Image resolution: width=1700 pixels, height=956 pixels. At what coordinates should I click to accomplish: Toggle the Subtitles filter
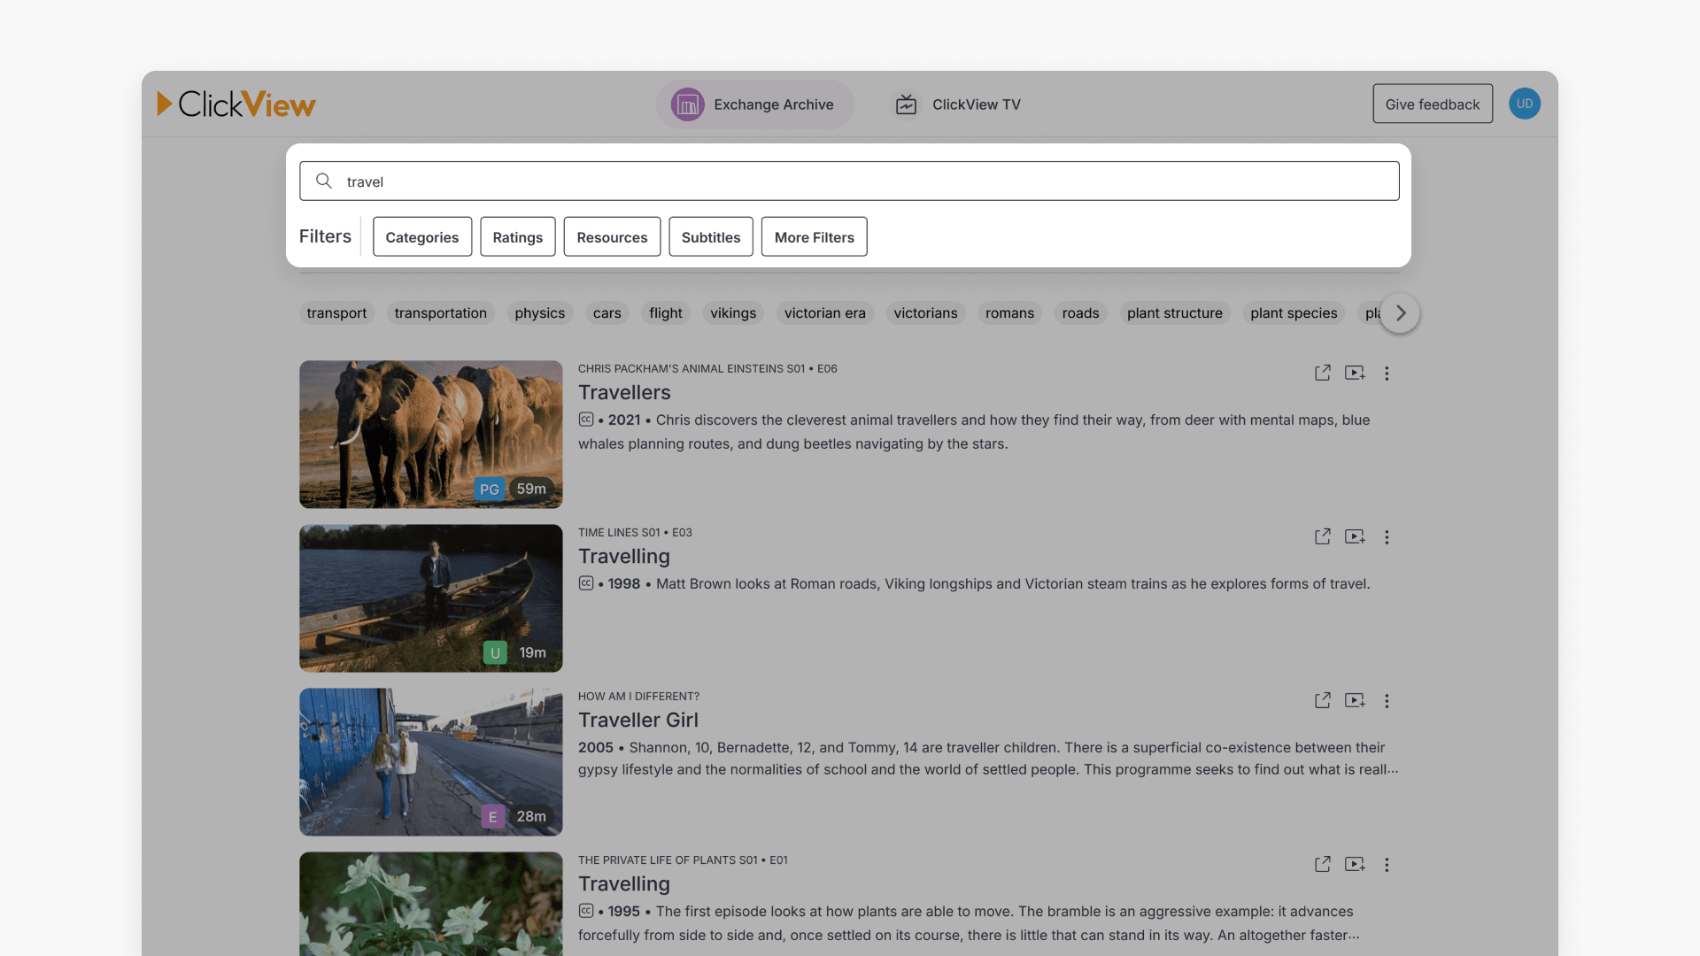pos(710,236)
